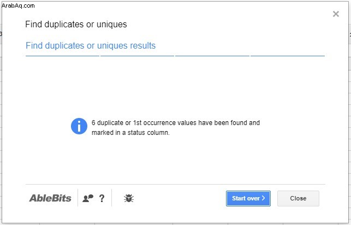The height and width of the screenshot is (225, 351).
Task: Click the 'Find duplicates or uniques' dialog title
Action: coord(76,25)
